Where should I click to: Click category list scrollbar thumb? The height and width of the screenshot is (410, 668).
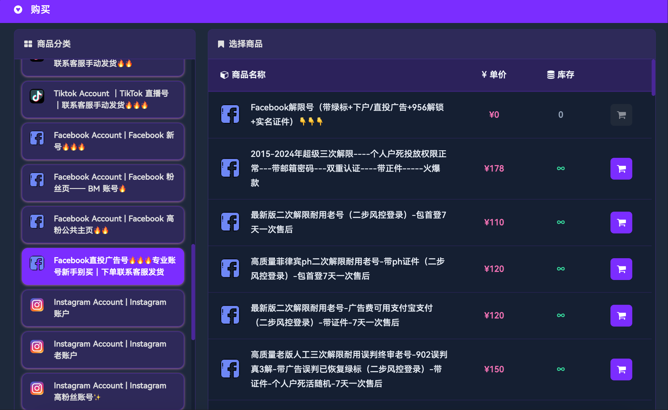pos(193,292)
